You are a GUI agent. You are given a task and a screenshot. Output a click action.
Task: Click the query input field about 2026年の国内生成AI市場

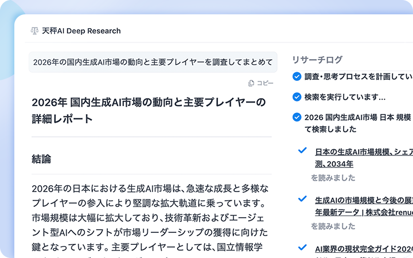pos(153,62)
